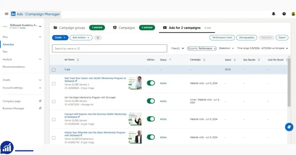The image size is (296, 155).
Task: Click the trash delete icon
Action: point(98,38)
